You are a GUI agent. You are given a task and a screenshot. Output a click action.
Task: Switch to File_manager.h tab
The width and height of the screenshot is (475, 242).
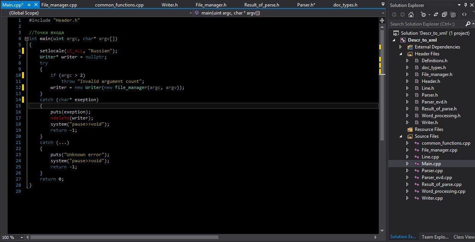coord(211,5)
